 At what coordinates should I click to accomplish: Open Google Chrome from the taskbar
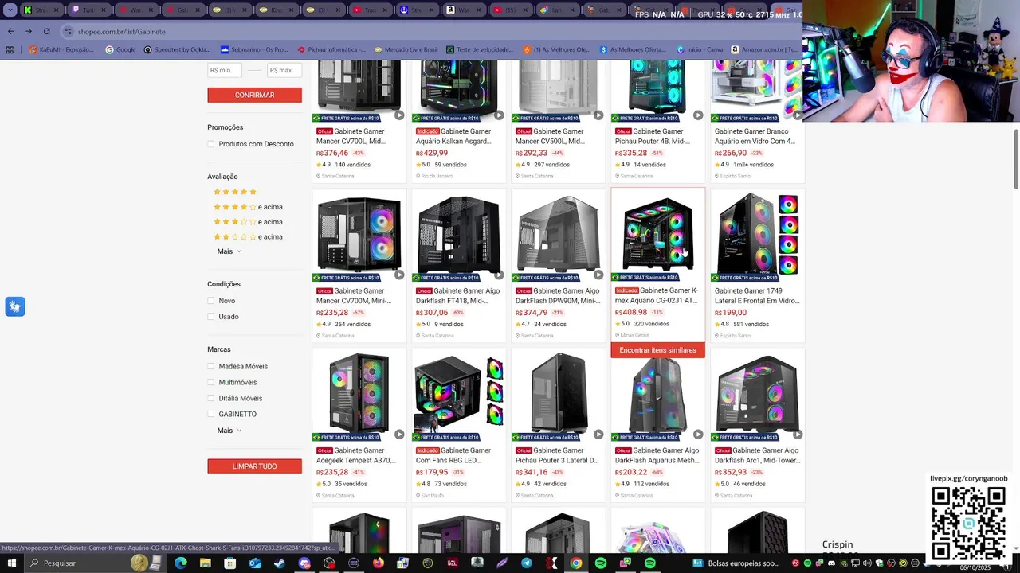[575, 563]
